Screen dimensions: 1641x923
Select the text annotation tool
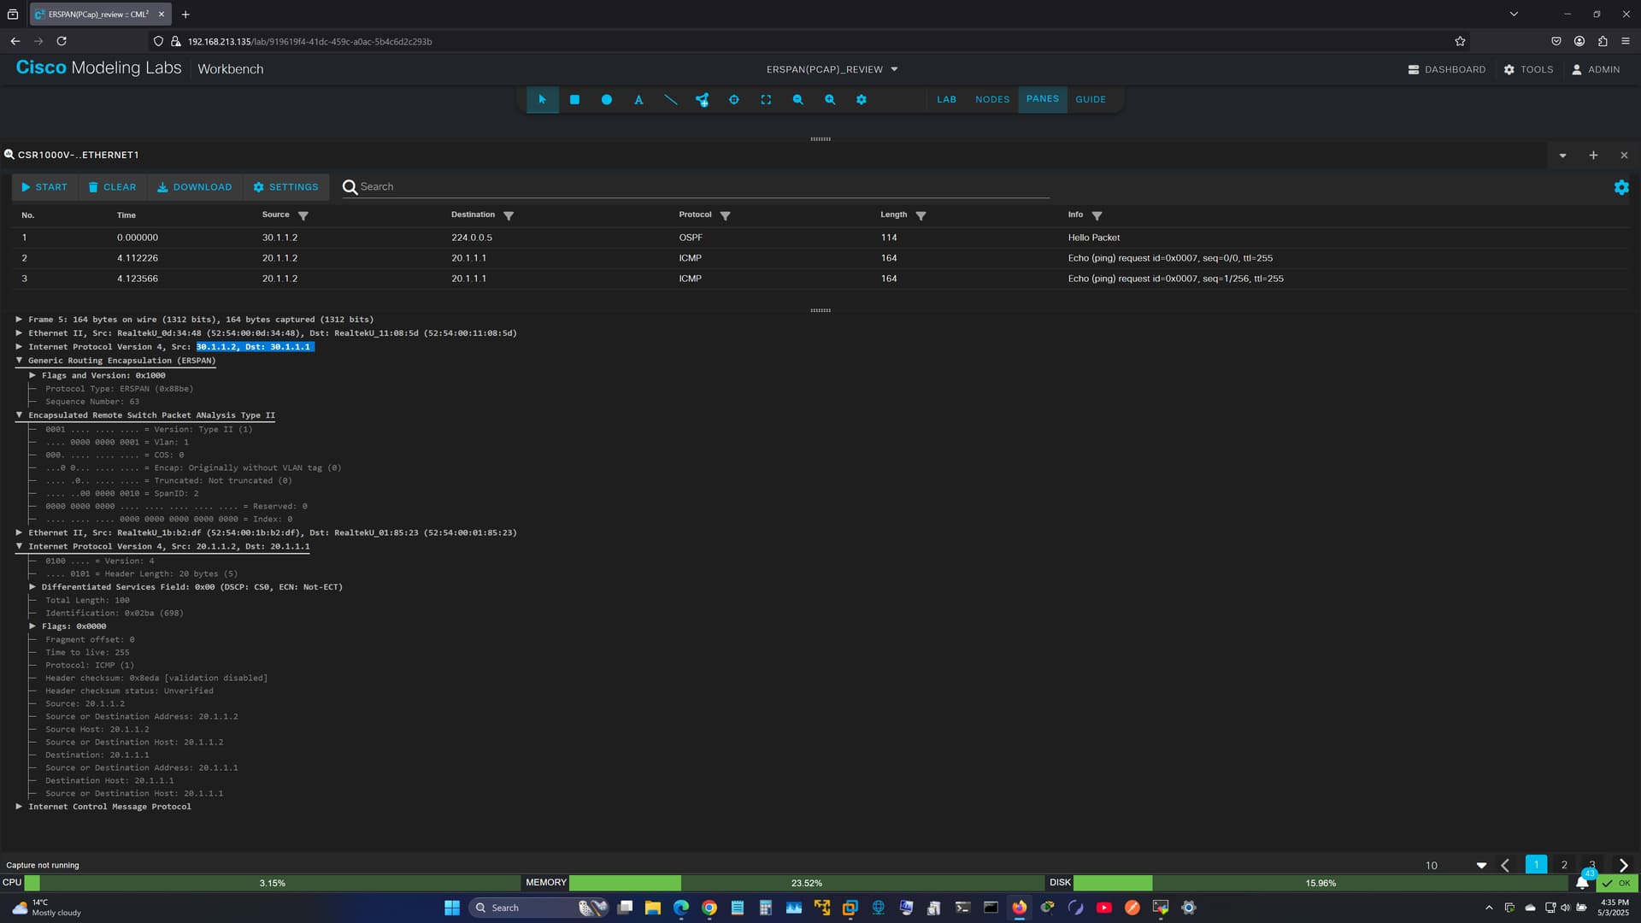(x=638, y=99)
